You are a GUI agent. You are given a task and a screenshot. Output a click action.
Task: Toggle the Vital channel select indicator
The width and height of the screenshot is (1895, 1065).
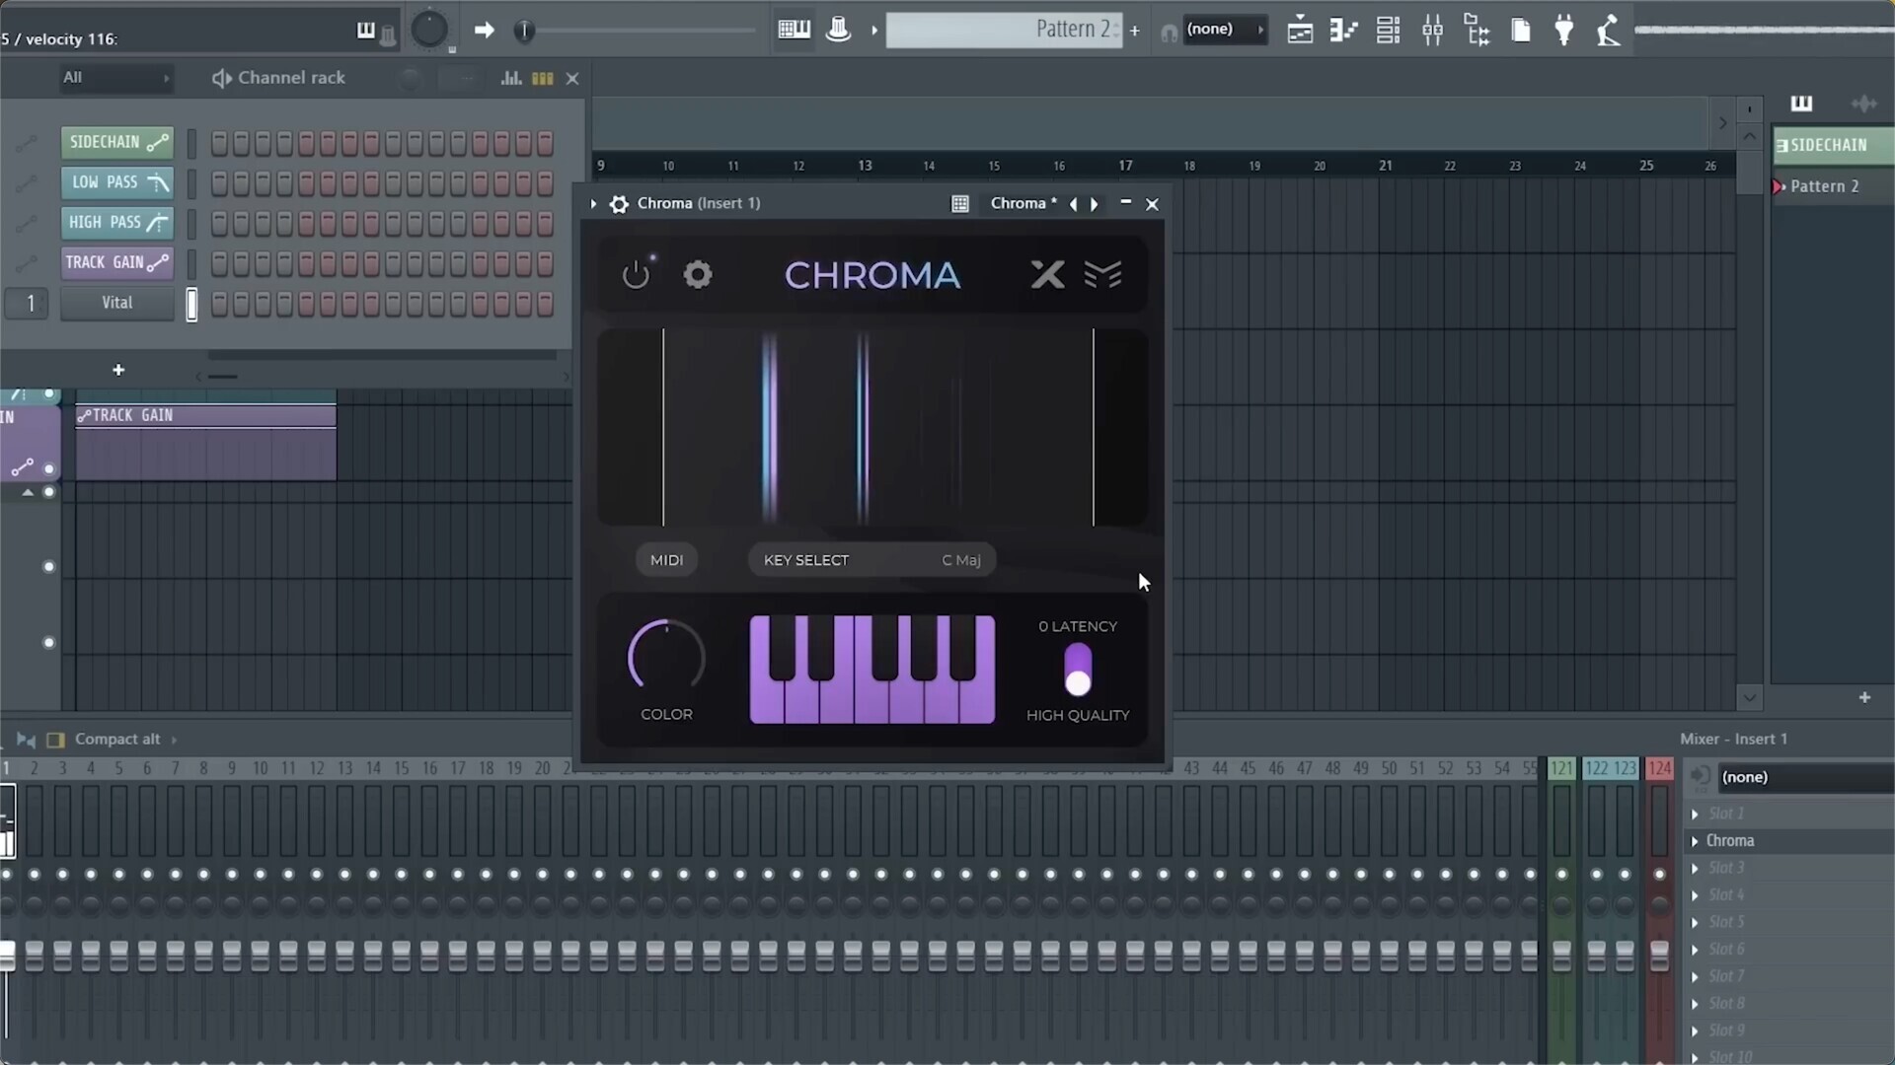pyautogui.click(x=191, y=305)
